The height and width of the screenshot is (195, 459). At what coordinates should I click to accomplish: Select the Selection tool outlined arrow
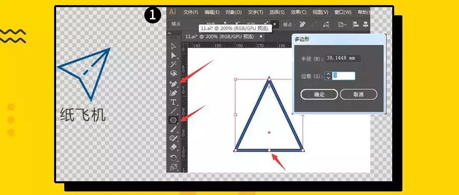click(x=173, y=46)
